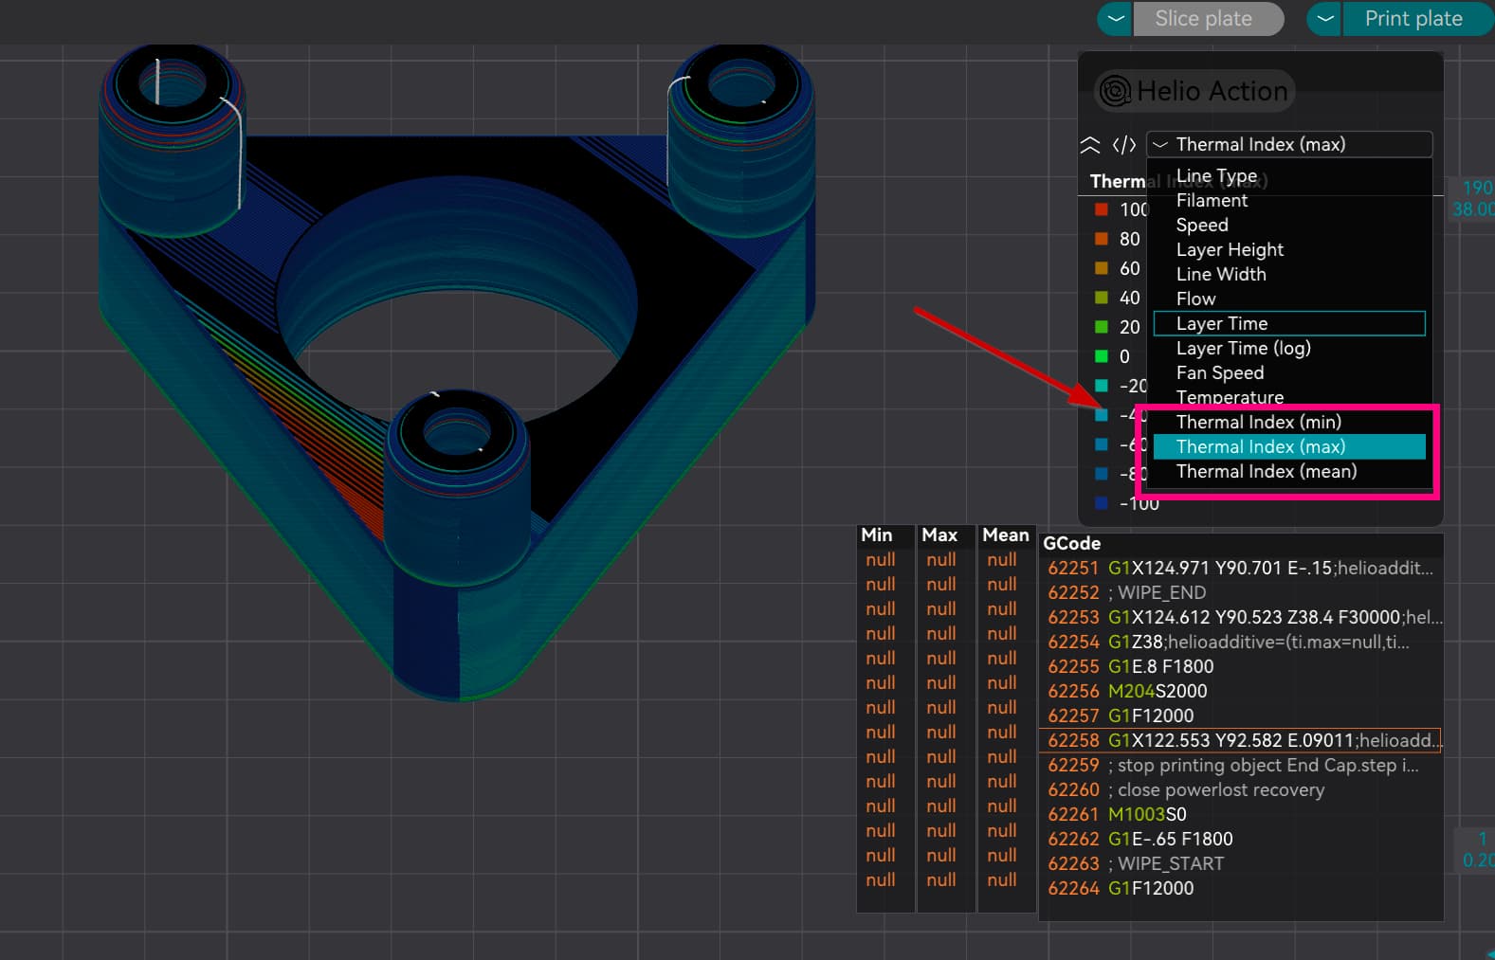Viewport: 1495px width, 960px height.
Task: Choose Layer Time in dropdown list
Action: pyautogui.click(x=1222, y=324)
